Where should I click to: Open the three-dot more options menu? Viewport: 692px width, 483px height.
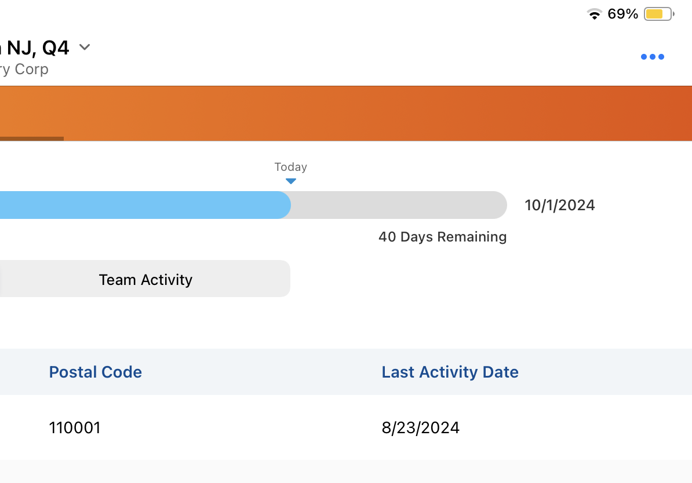[652, 57]
